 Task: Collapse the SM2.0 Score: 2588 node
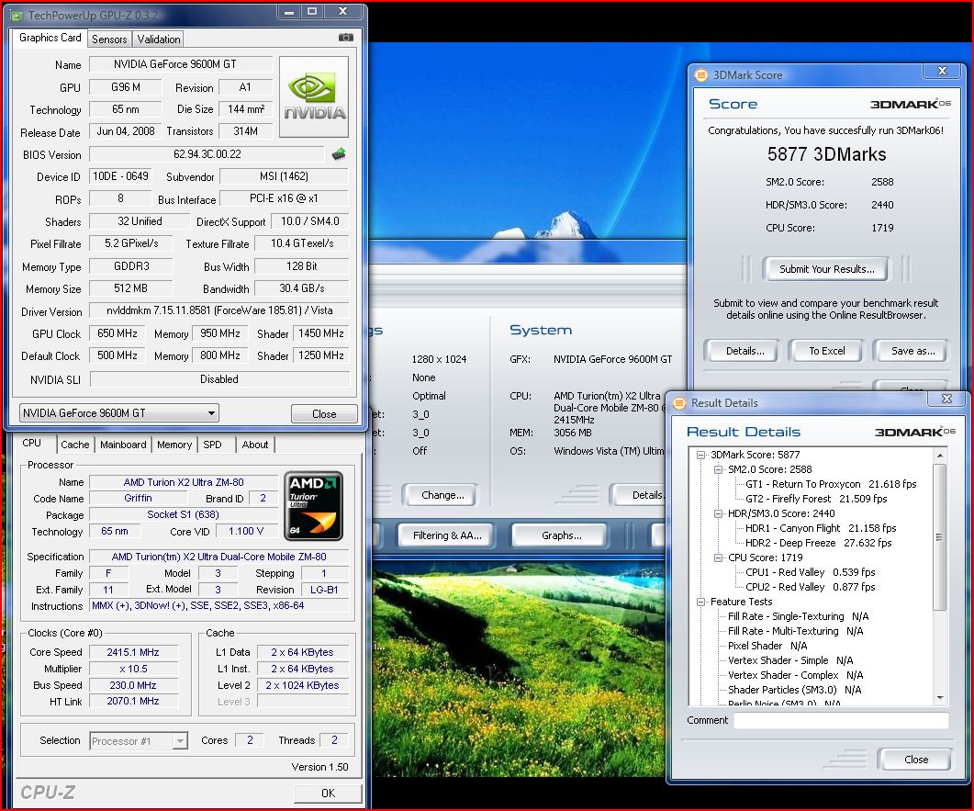point(718,470)
